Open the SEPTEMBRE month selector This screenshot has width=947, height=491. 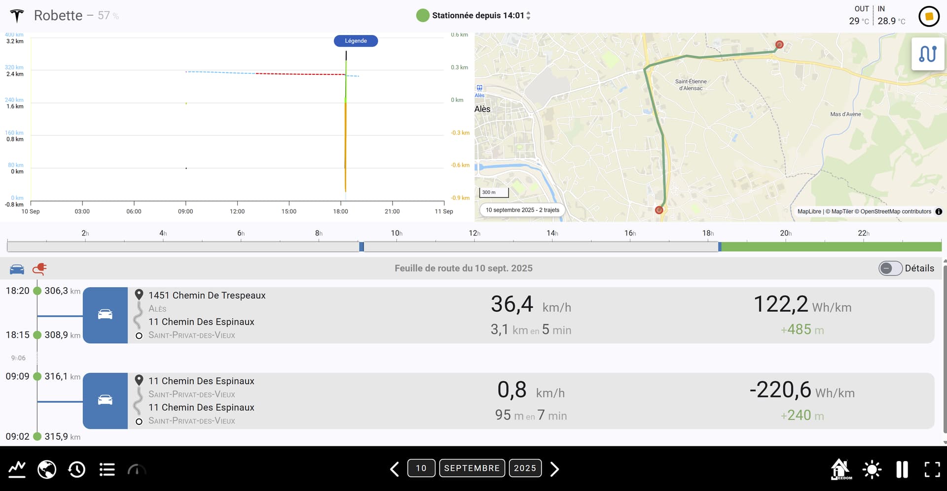pyautogui.click(x=472, y=468)
